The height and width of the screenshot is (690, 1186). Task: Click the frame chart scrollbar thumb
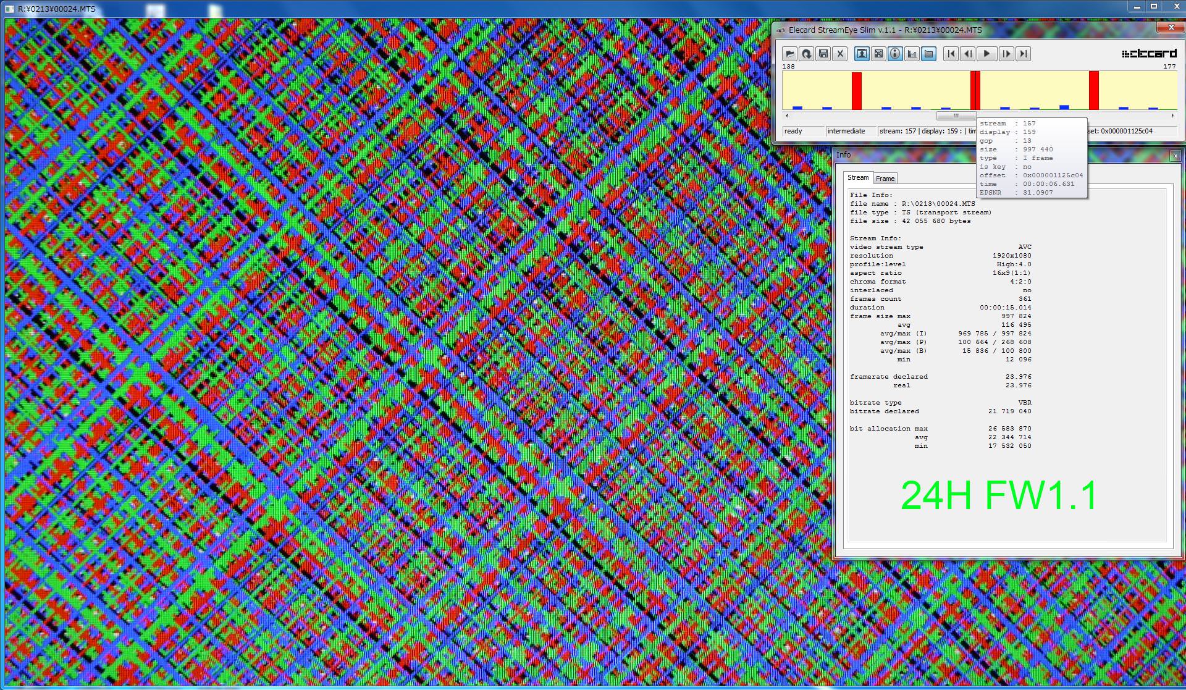(x=956, y=116)
